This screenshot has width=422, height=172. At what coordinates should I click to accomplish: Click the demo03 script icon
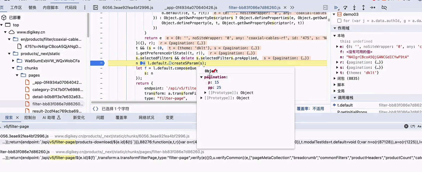pos(339,14)
